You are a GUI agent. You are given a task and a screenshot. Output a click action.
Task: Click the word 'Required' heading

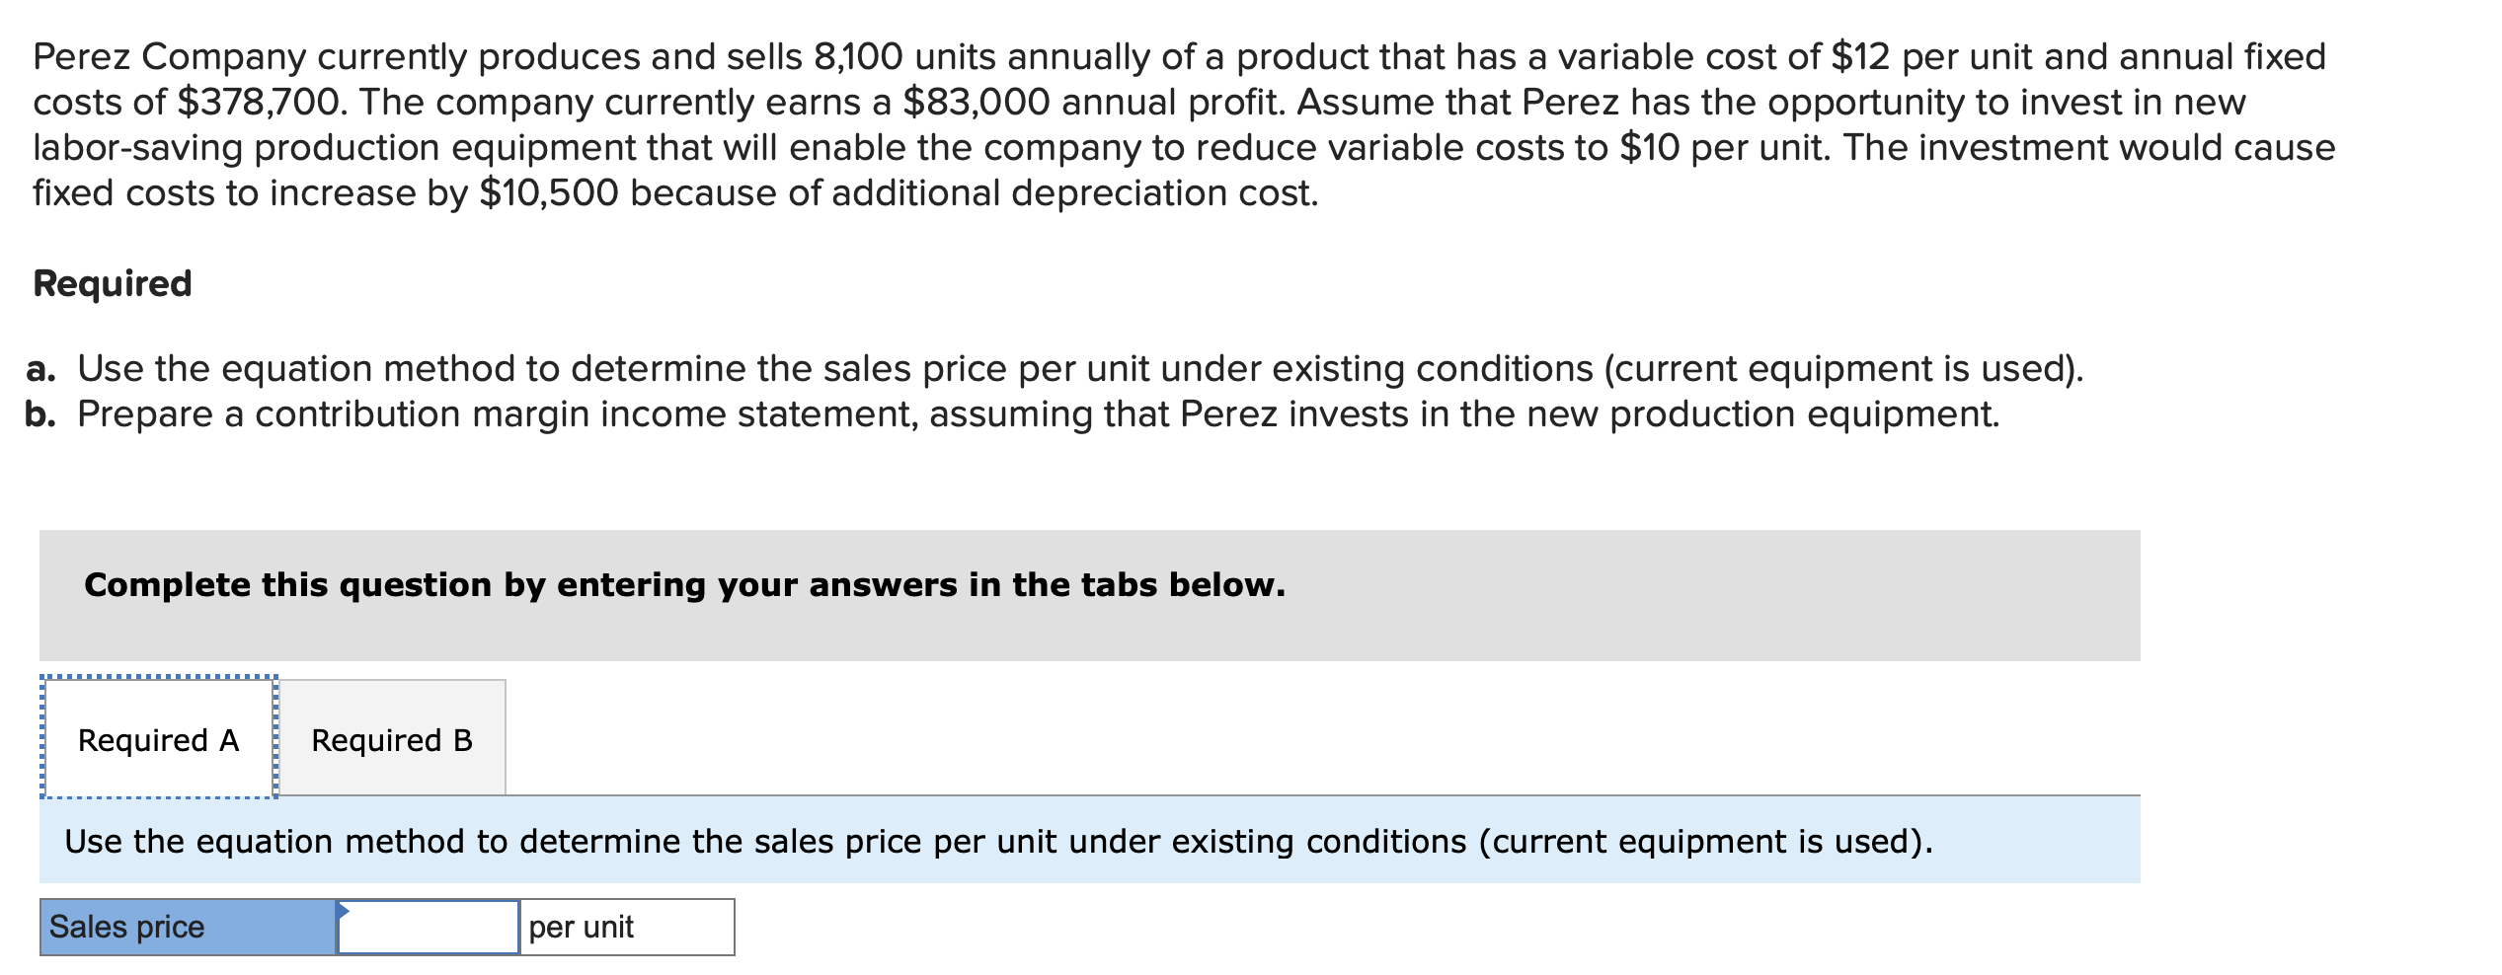[112, 284]
